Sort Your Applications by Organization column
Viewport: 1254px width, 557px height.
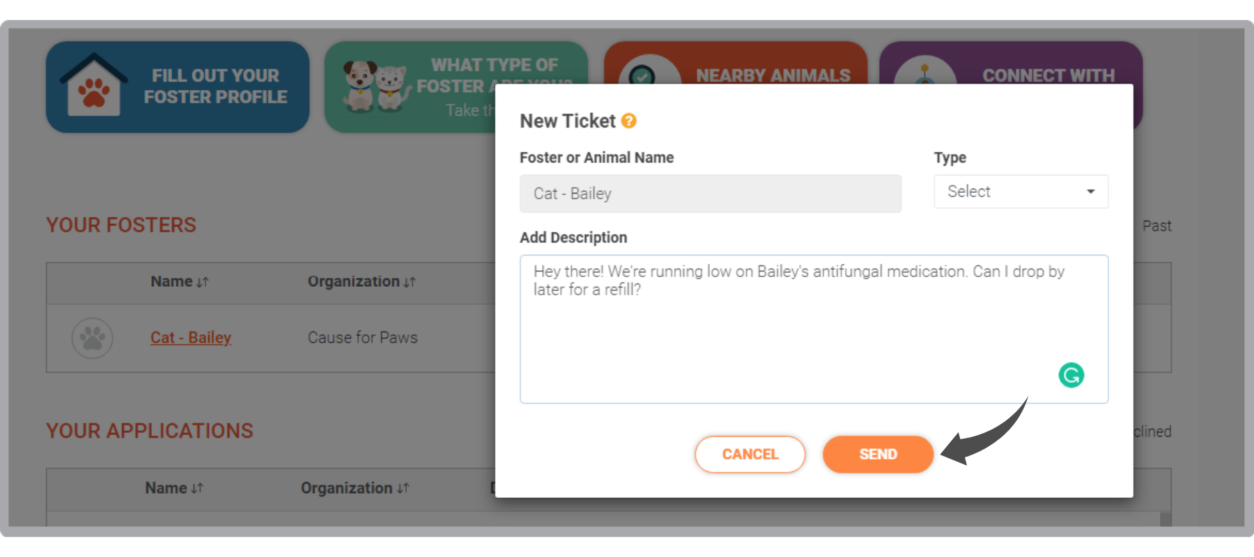tap(355, 488)
